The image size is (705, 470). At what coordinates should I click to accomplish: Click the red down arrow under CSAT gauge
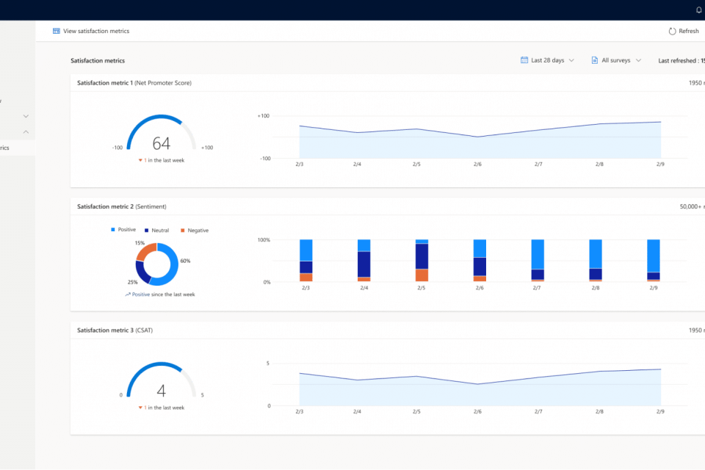[140, 408]
